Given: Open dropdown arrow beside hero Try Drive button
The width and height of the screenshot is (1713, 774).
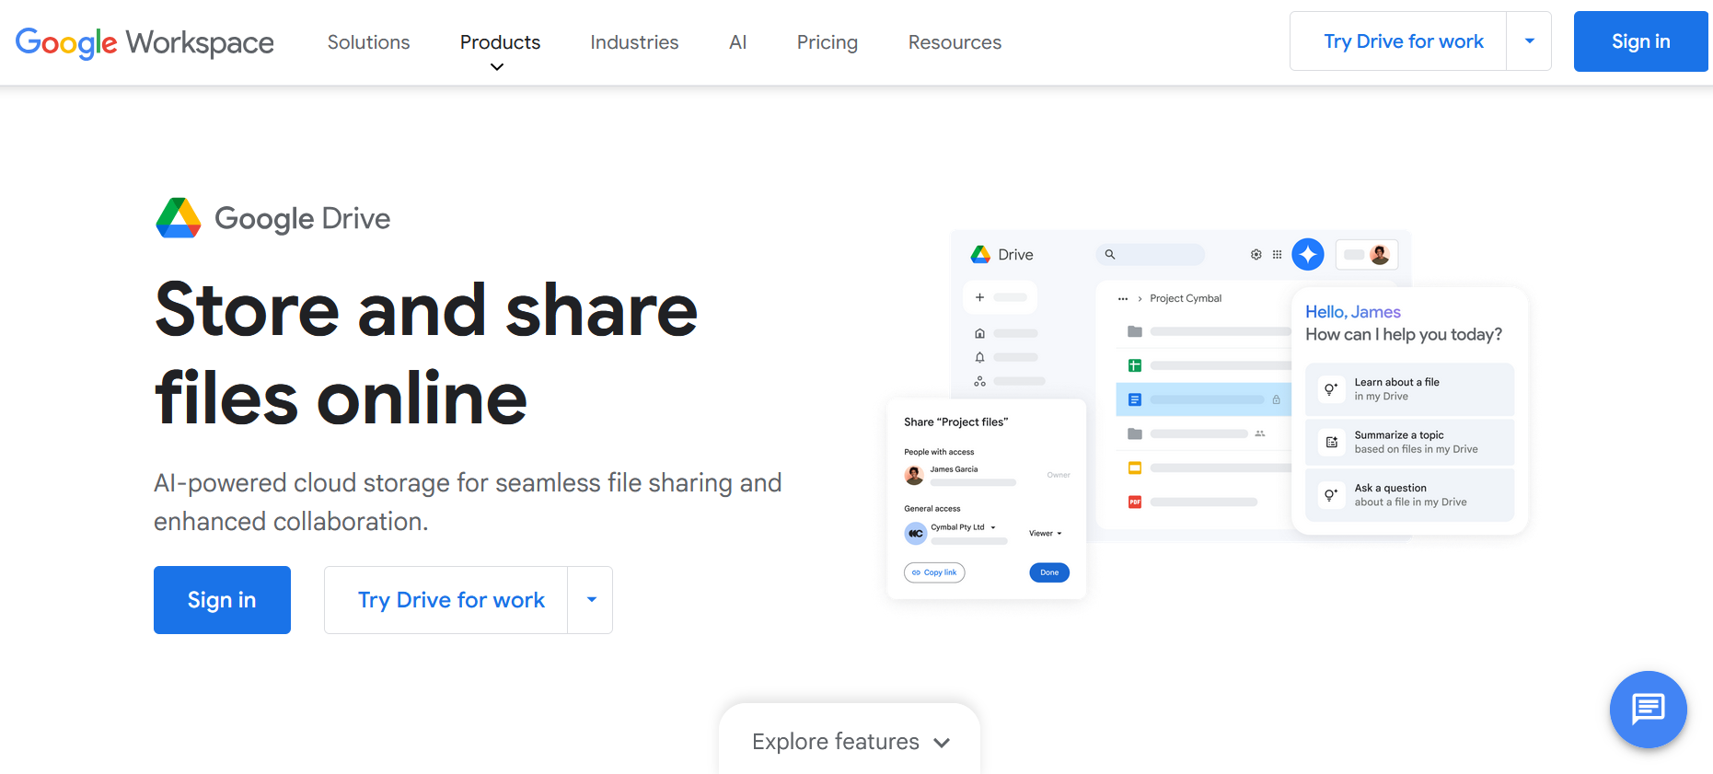Looking at the screenshot, I should 591,600.
